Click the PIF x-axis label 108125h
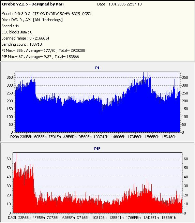Screen dimensions: 195x223 (99, 218)
